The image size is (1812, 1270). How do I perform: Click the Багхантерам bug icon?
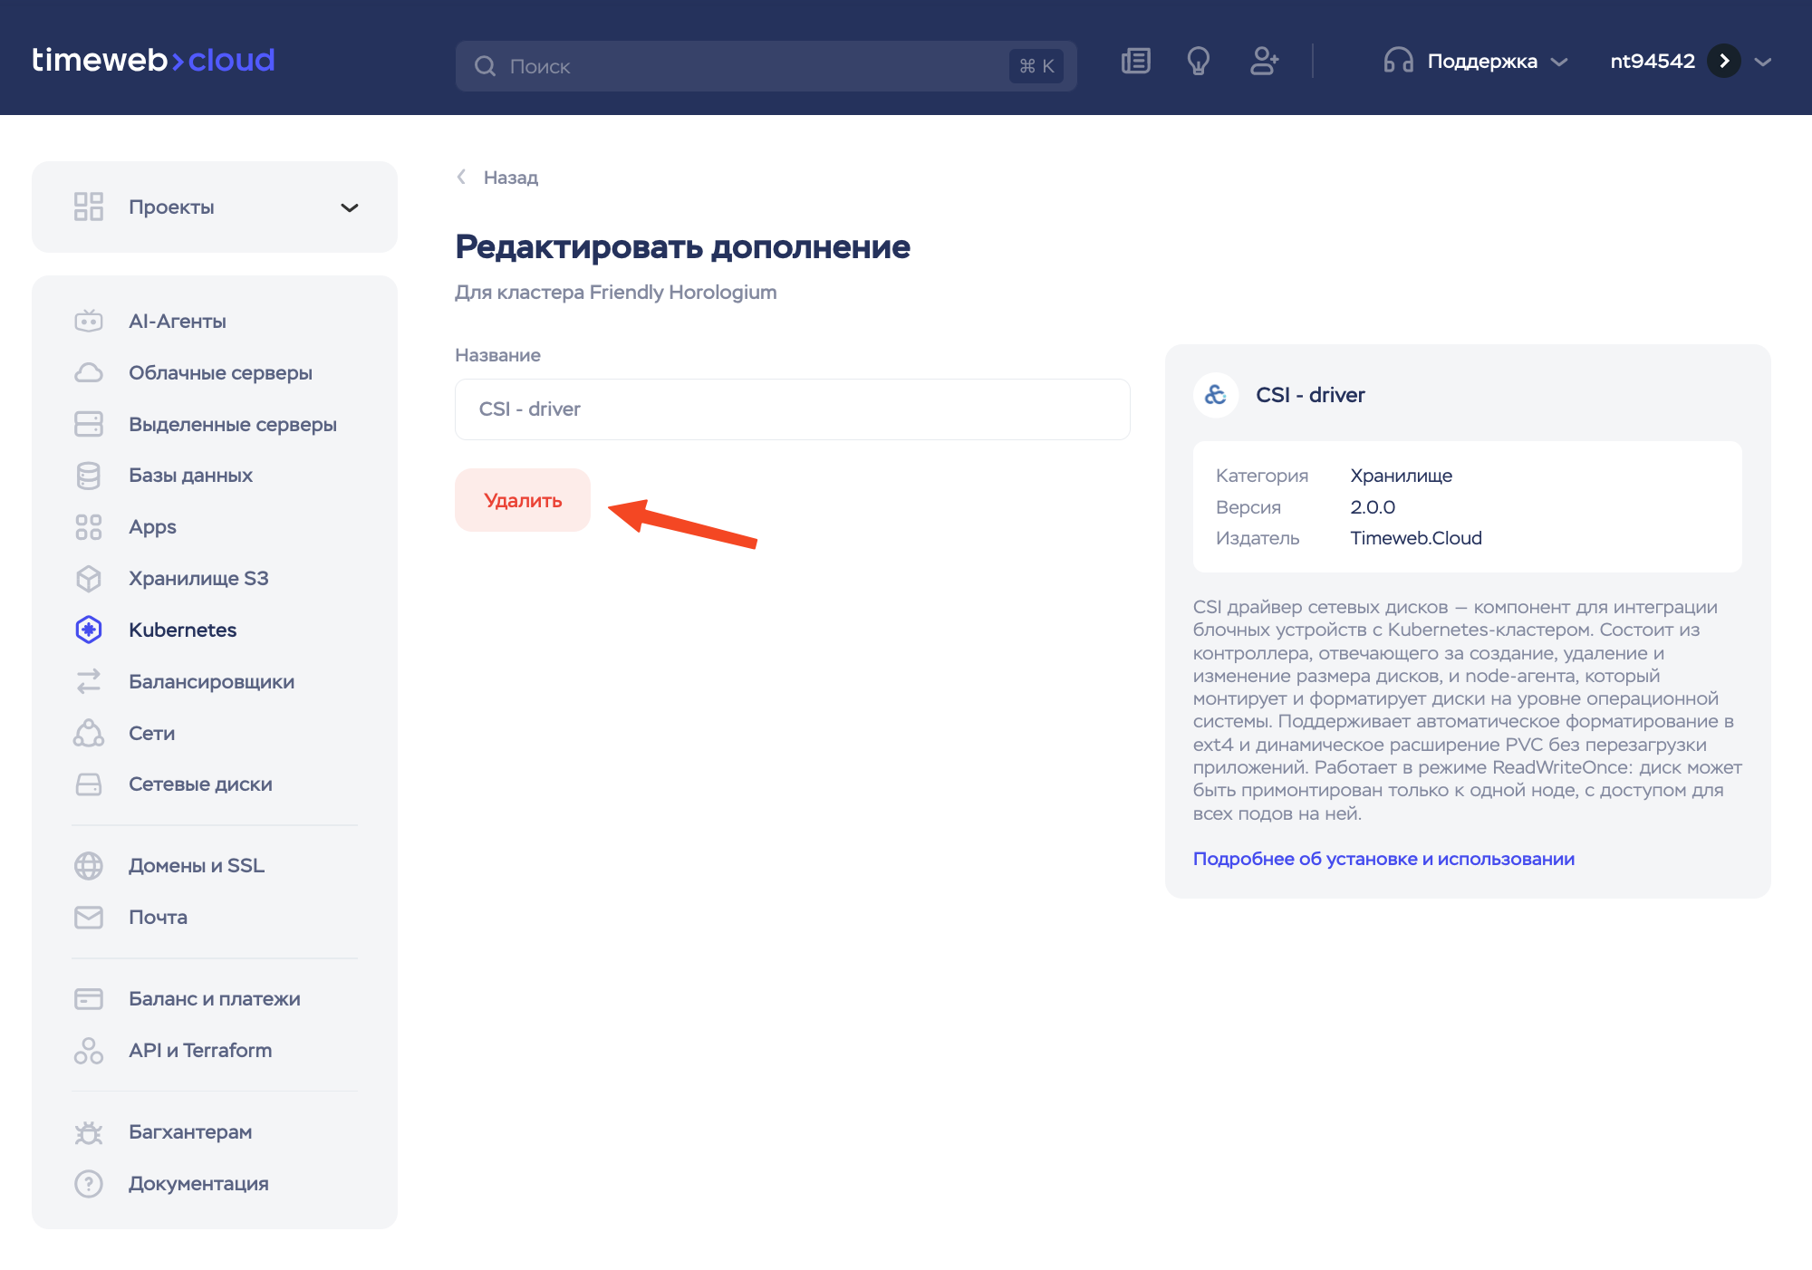(89, 1132)
